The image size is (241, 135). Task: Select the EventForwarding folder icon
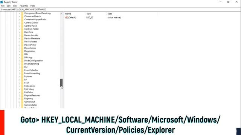coord(22,73)
